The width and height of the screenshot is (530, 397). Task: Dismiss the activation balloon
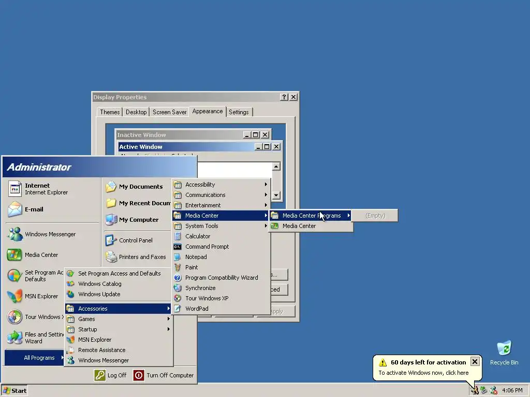click(x=475, y=362)
